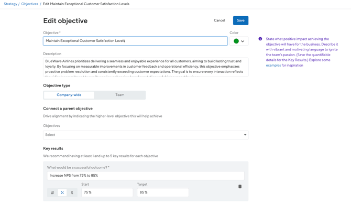Go to Strategy breadcrumb
Screen dimensions: 351x204
click(10, 4)
